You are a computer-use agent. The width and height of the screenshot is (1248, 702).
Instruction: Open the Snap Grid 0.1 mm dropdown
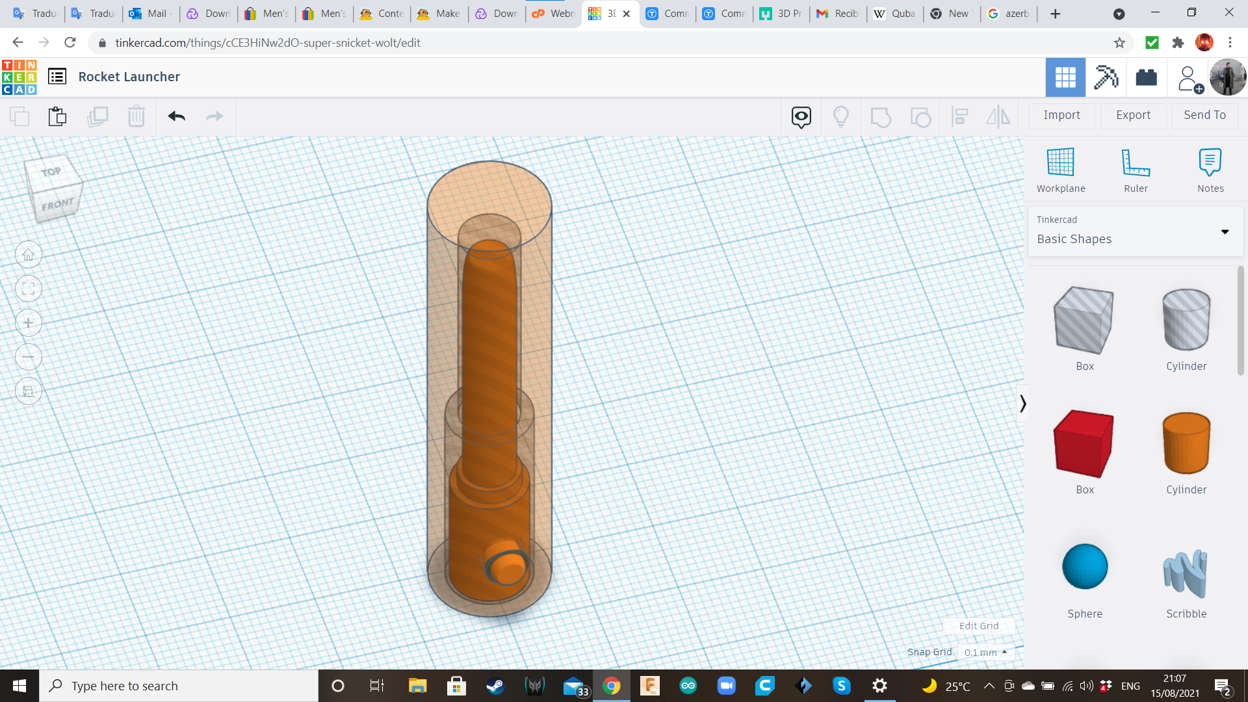pos(985,652)
